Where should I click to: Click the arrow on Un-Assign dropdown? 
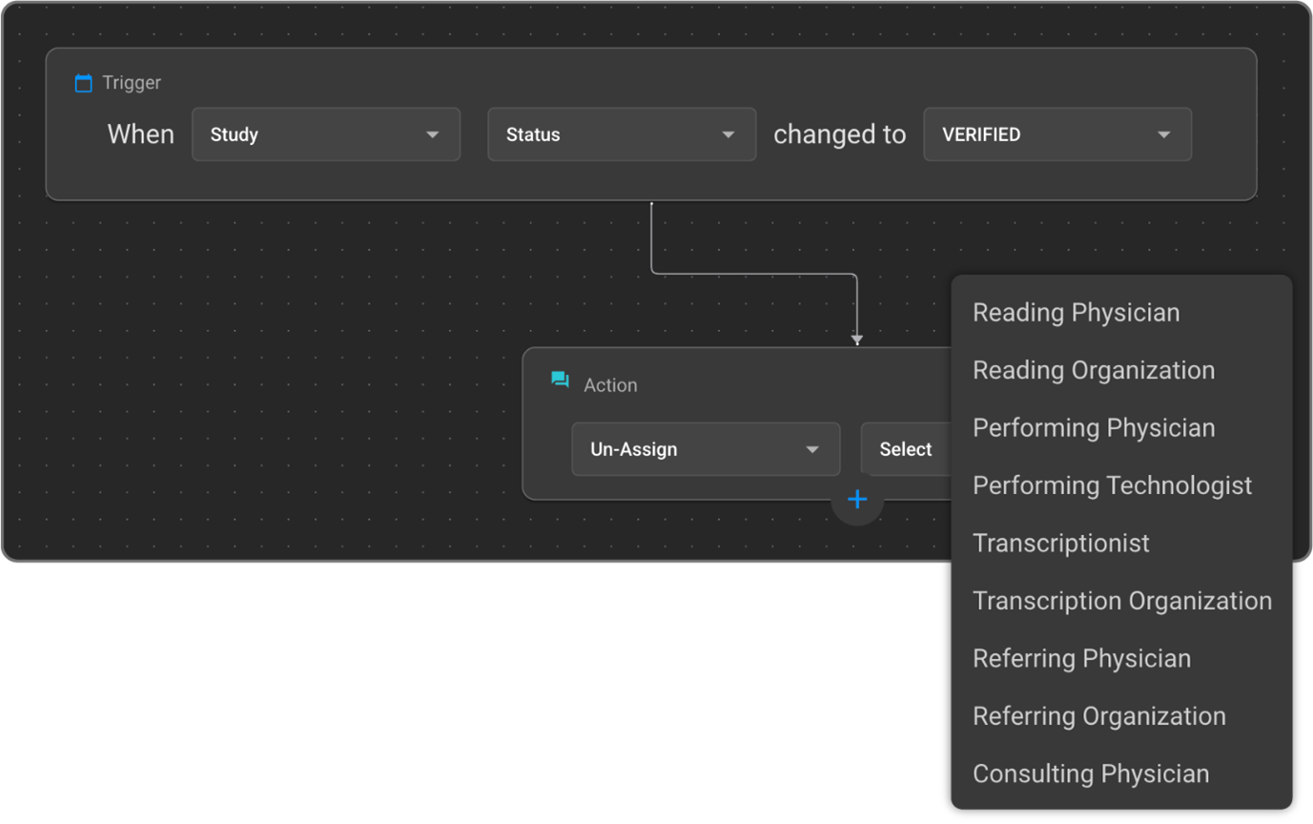pyautogui.click(x=812, y=449)
